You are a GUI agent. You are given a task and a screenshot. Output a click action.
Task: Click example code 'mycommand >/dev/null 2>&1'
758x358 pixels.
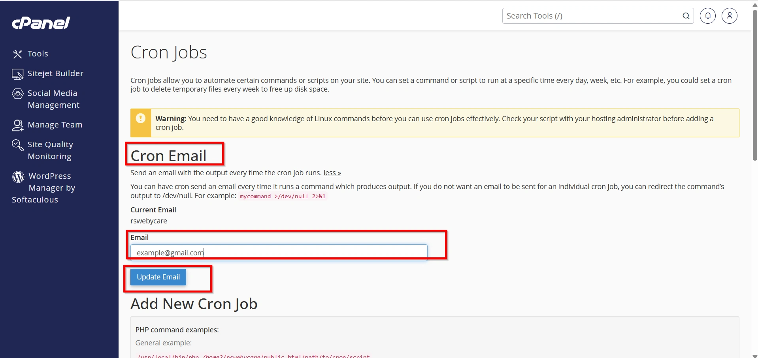(283, 196)
